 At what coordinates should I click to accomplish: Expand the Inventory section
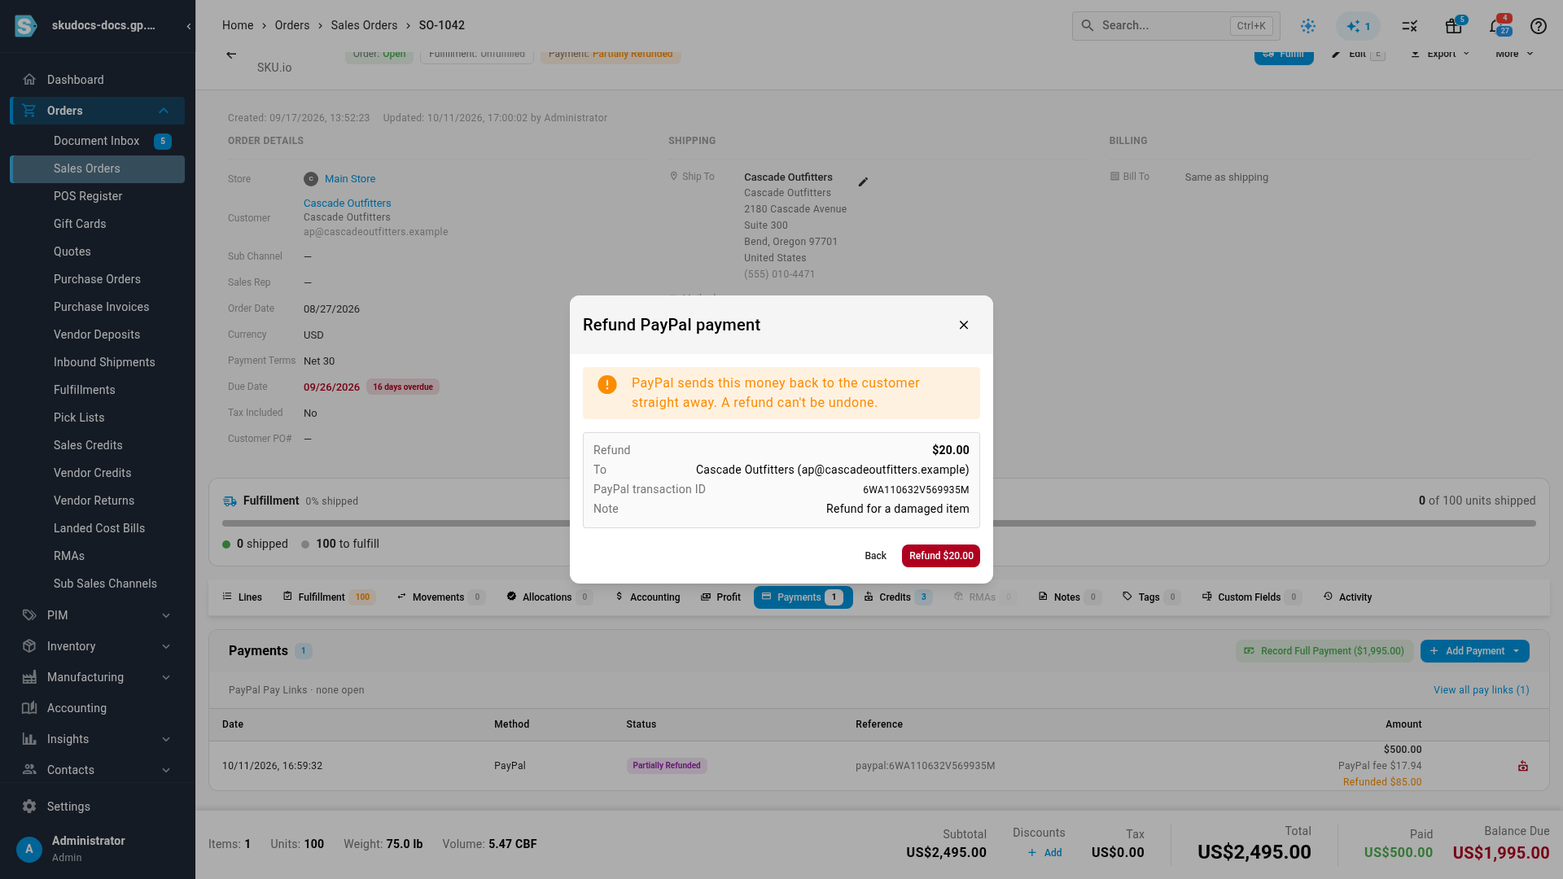[97, 646]
